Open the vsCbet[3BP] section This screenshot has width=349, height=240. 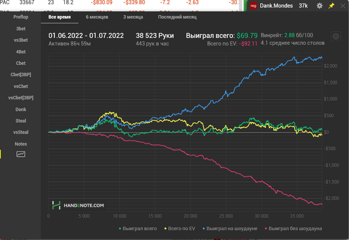(x=21, y=98)
